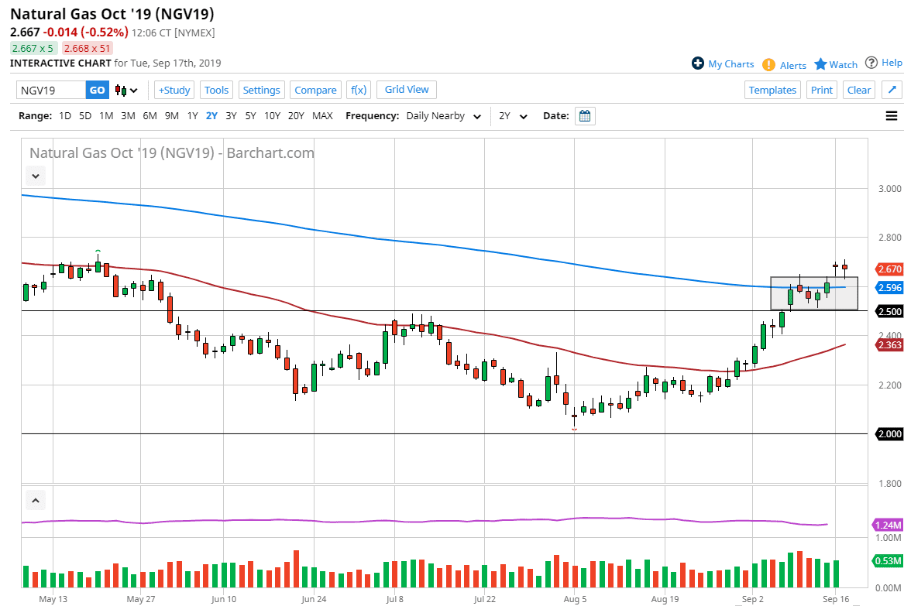Open the hamburger chart menu
This screenshot has width=904, height=606.
point(891,116)
